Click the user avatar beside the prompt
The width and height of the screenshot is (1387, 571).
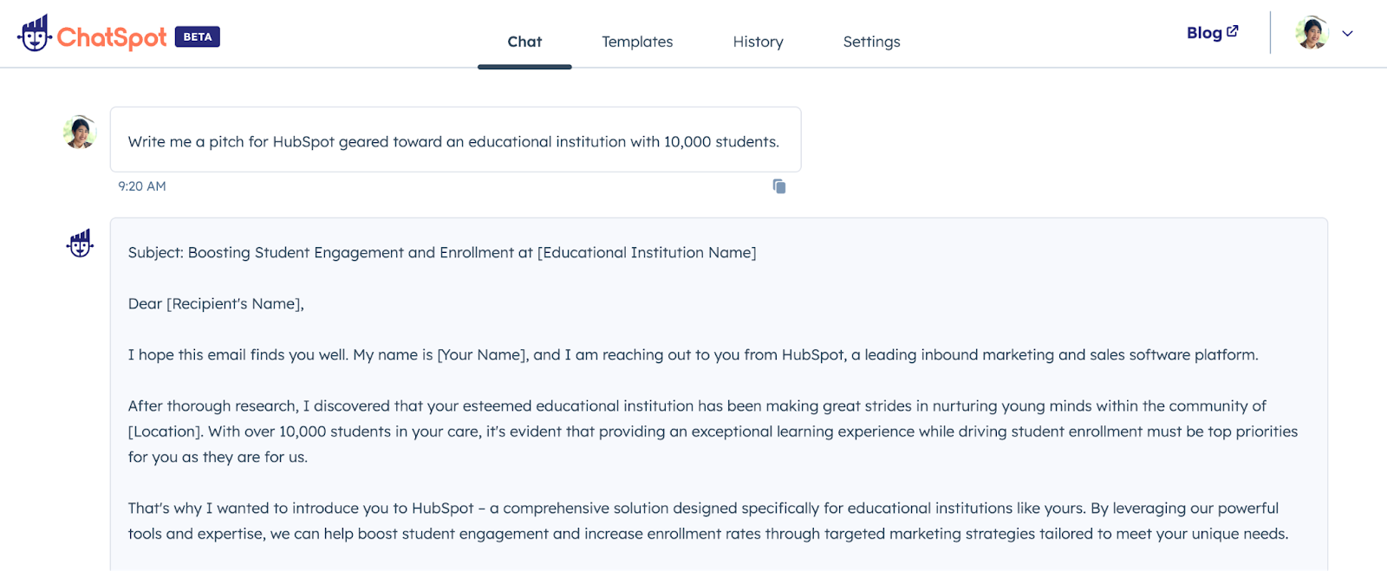click(80, 133)
